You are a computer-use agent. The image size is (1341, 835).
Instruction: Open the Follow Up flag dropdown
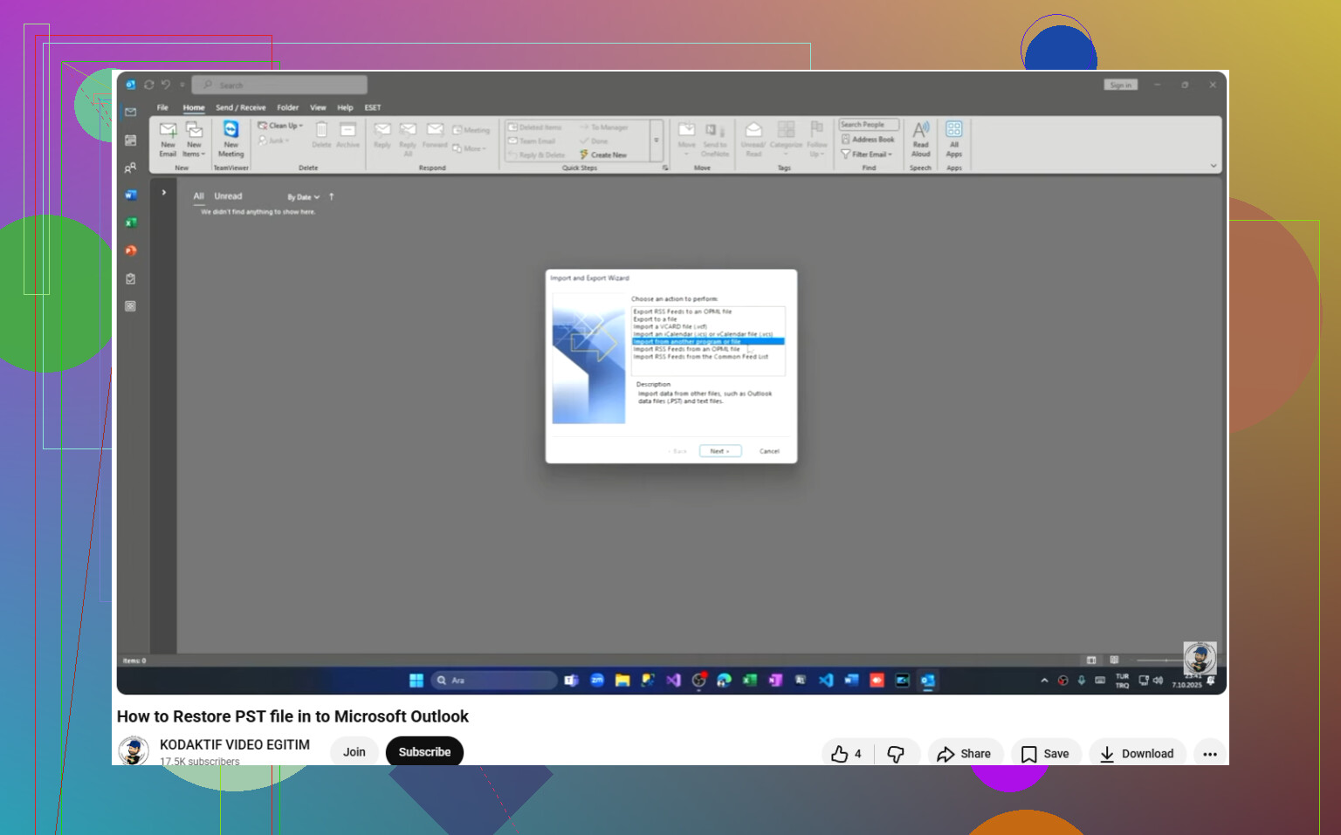tap(816, 139)
